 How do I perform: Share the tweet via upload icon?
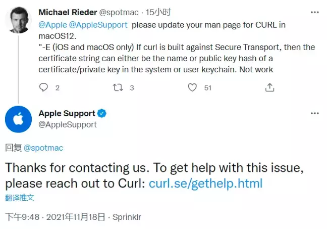269,87
